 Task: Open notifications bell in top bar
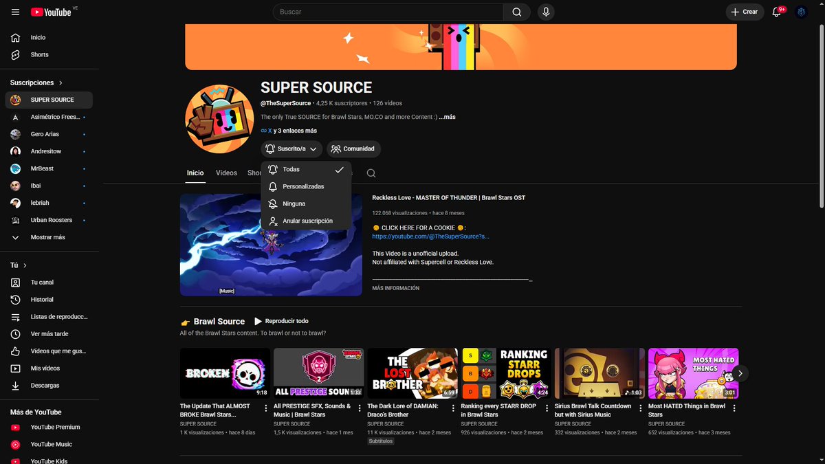pyautogui.click(x=777, y=12)
